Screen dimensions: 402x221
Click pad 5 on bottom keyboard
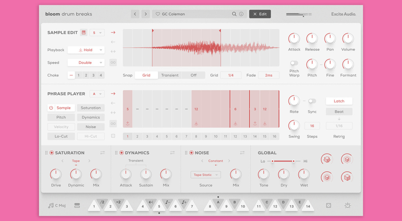pyautogui.click(x=159, y=206)
